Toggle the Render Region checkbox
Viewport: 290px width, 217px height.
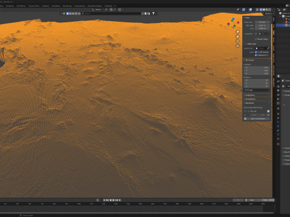256,39
